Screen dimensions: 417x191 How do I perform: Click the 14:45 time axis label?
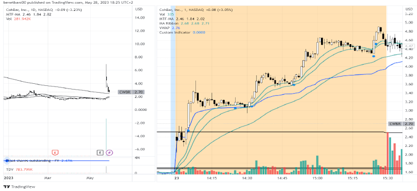click(283, 177)
